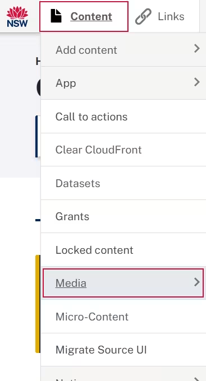Select the highlighted Media item

(123, 283)
